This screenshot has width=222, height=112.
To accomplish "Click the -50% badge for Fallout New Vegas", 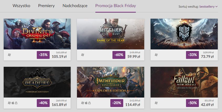I will point(193,103).
